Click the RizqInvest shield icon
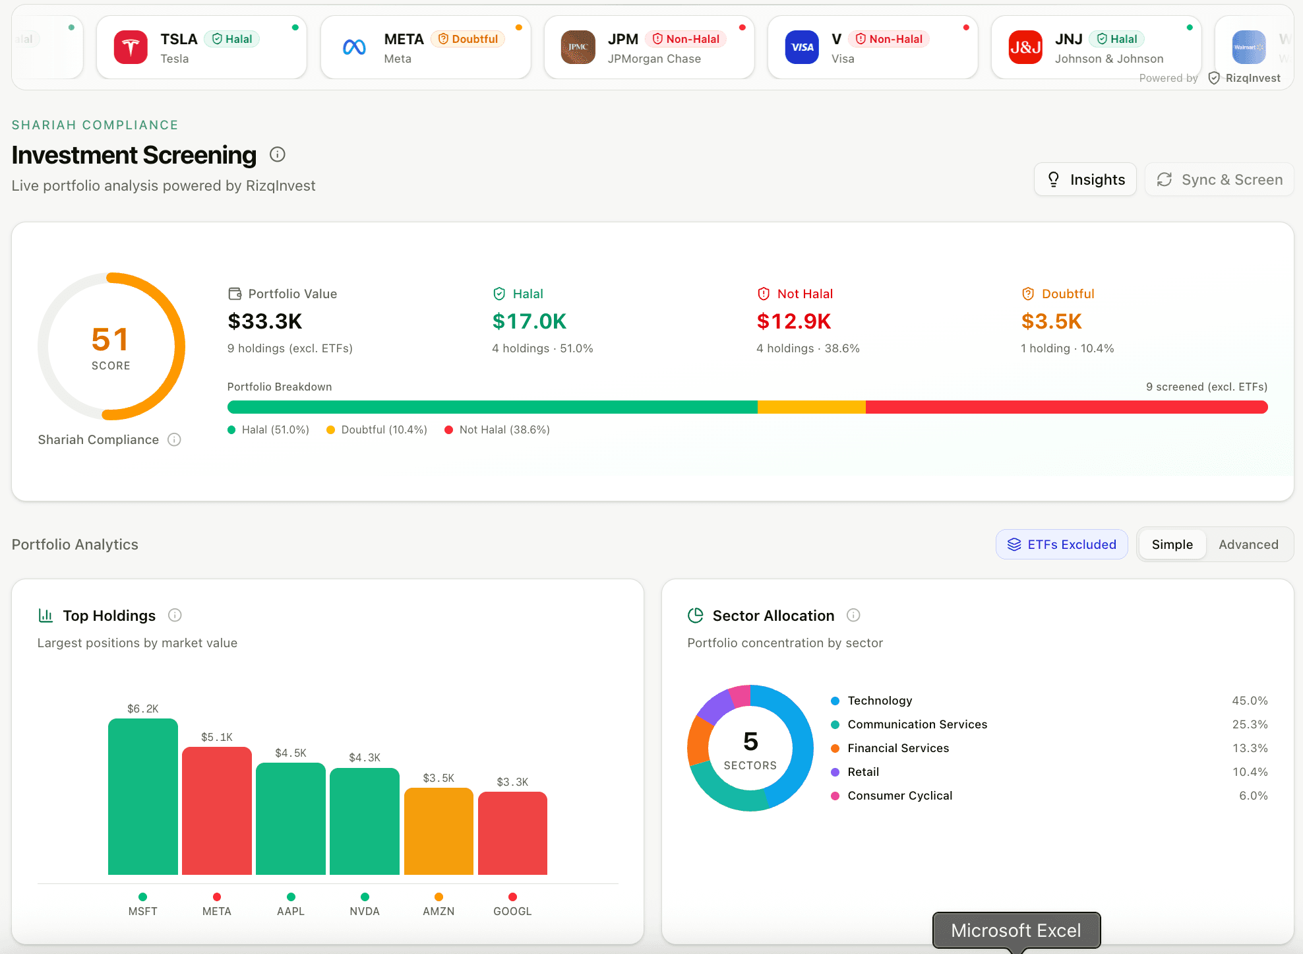1303x954 pixels. point(1213,78)
